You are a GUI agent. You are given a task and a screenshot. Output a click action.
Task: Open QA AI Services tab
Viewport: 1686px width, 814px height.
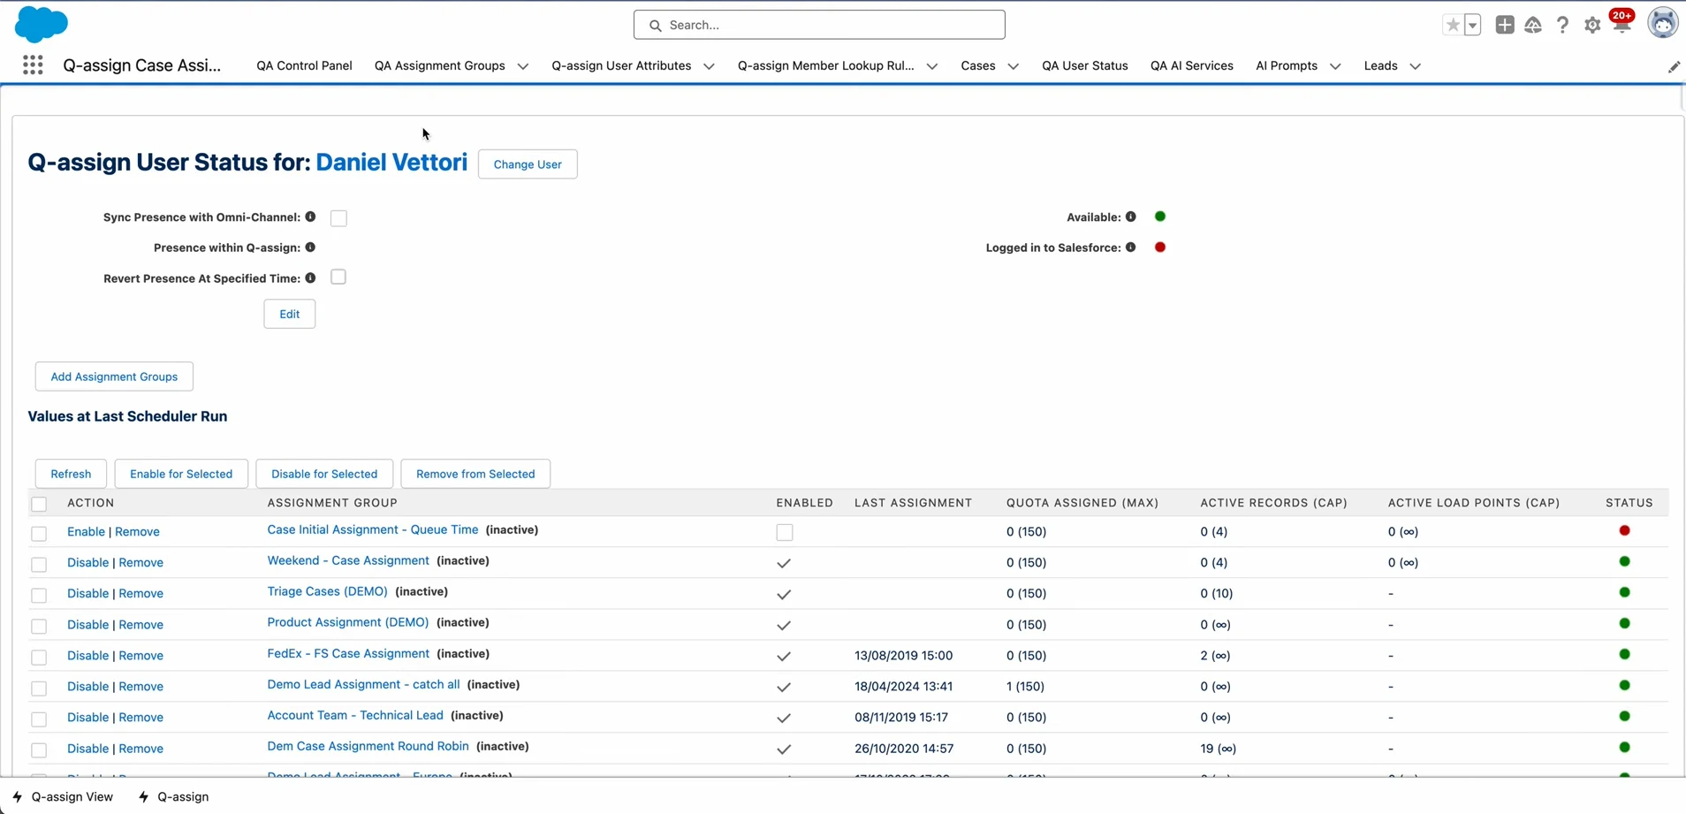click(x=1191, y=65)
